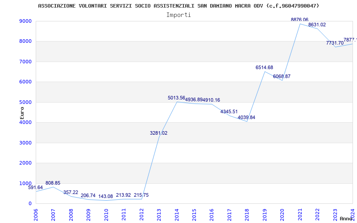
Task: Click the 2022 year label
Action: pyautogui.click(x=317, y=215)
